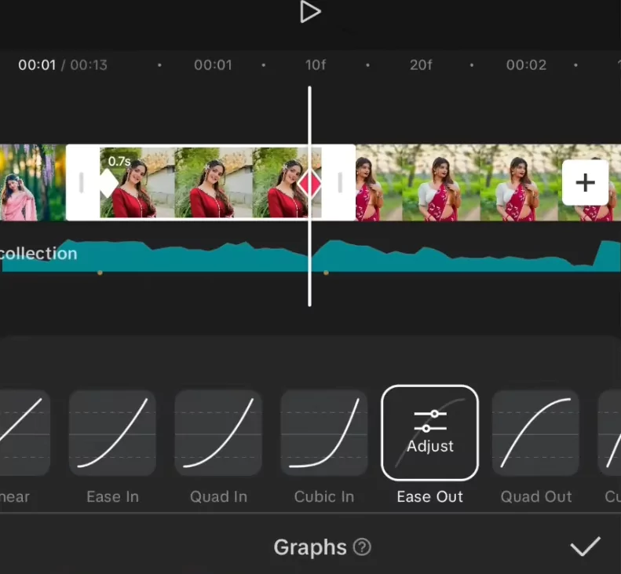Click the first beat marker dot under the audio track
This screenshot has width=621, height=574.
point(100,272)
